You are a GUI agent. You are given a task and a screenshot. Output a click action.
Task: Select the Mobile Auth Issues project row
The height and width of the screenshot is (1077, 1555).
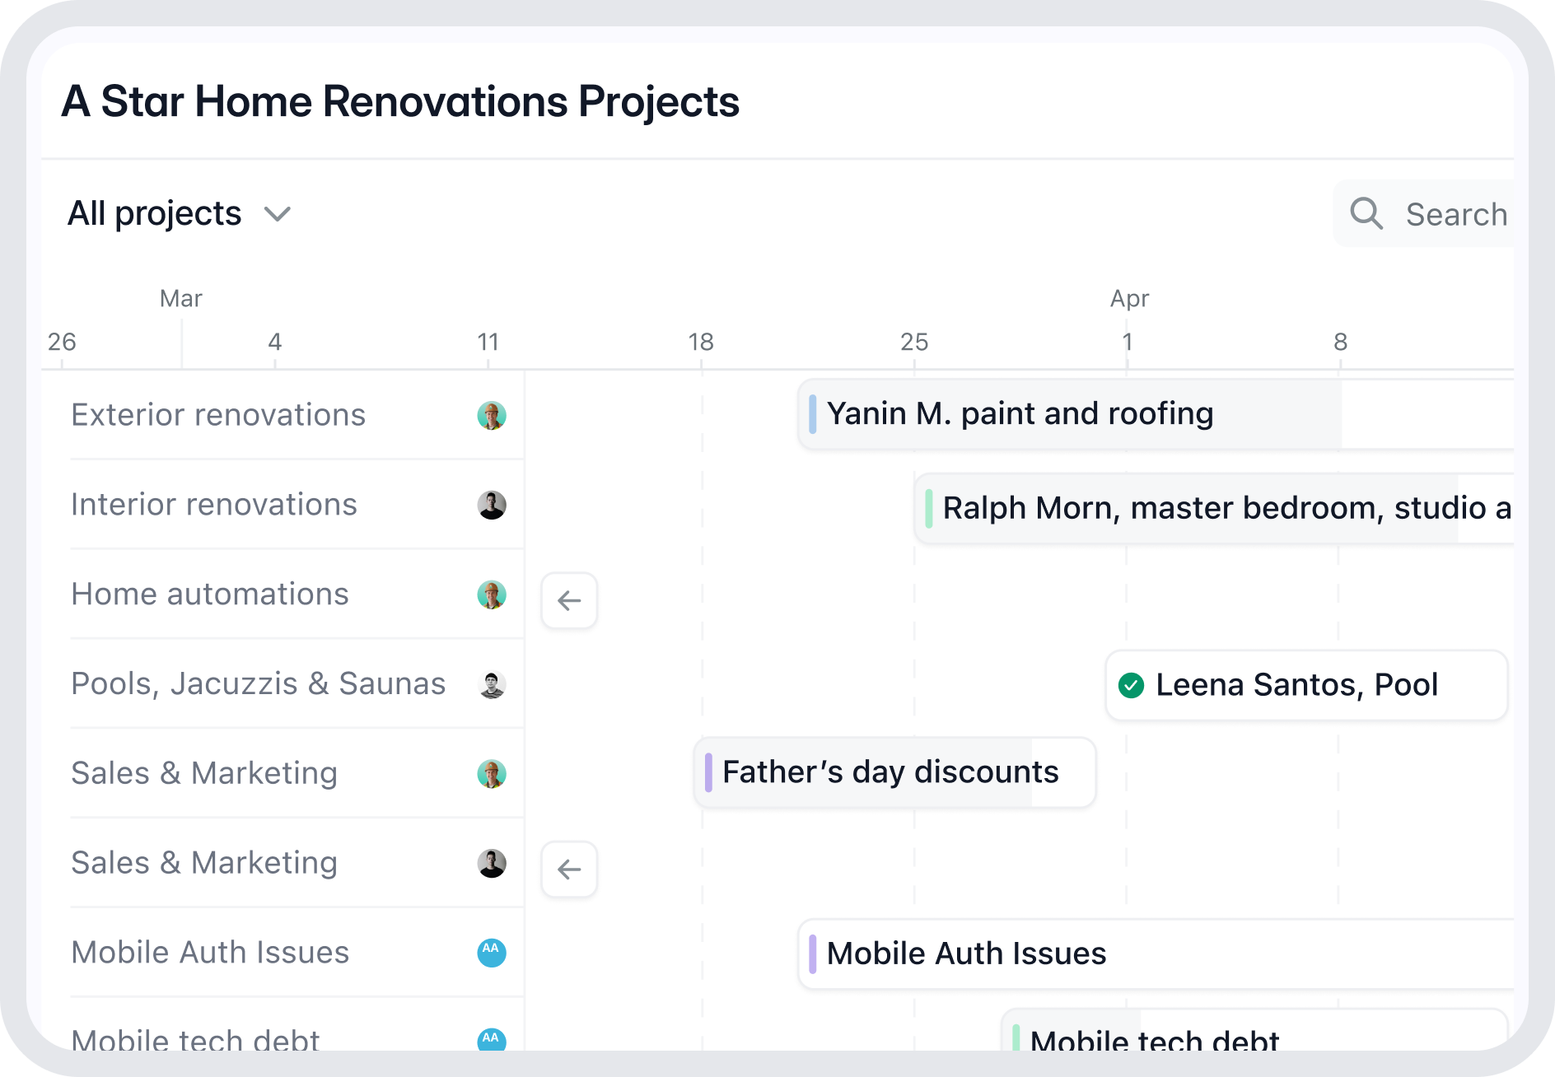point(210,953)
